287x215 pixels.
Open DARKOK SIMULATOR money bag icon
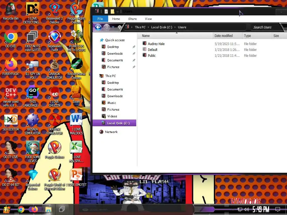pos(54,69)
